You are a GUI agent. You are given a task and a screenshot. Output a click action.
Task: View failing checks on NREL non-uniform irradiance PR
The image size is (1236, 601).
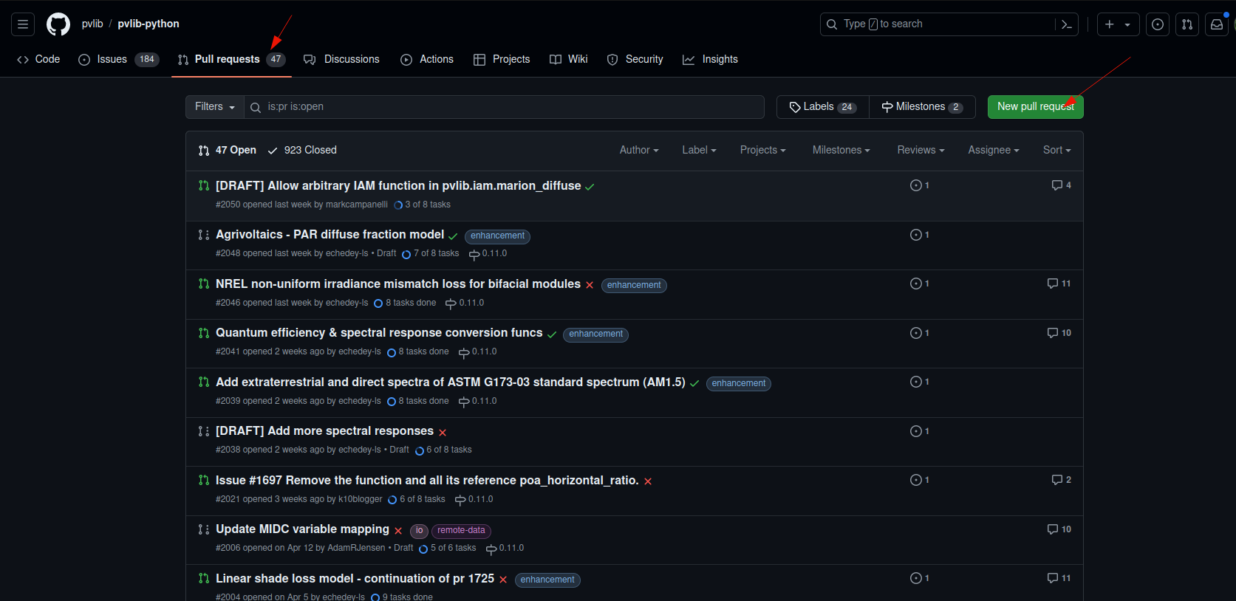pyautogui.click(x=590, y=285)
